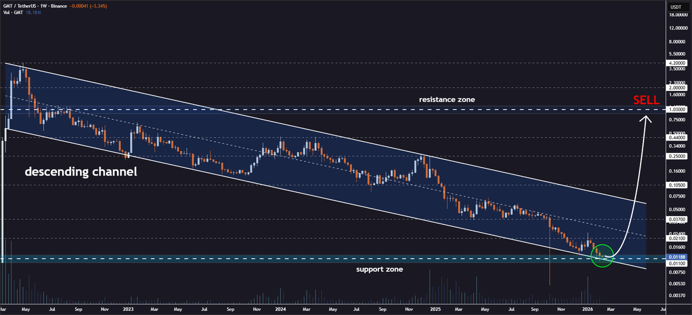Image resolution: width=692 pixels, height=315 pixels.
Task: Click the Nov label just before 2026
Action: pyautogui.click(x=561, y=309)
